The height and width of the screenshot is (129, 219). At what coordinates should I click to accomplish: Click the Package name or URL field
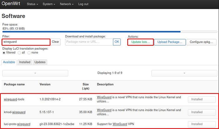pos(89,42)
